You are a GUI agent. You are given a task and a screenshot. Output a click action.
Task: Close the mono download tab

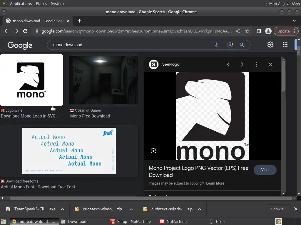point(68,21)
